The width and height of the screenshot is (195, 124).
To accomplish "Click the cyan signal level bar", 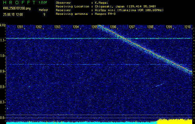I will coord(82,123).
